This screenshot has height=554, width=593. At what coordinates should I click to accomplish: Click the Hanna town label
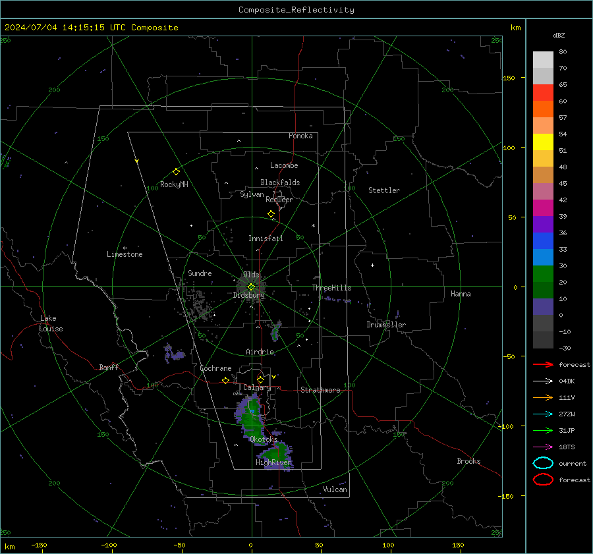461,294
